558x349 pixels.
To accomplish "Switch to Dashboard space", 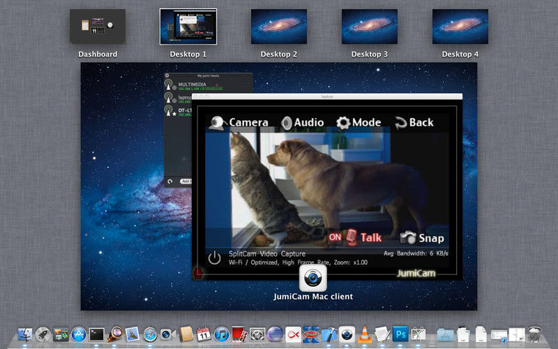I will (x=98, y=27).
